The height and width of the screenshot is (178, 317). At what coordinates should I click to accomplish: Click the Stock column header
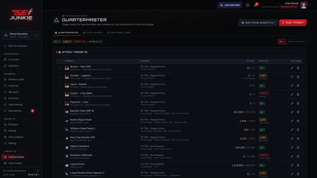(x=251, y=61)
